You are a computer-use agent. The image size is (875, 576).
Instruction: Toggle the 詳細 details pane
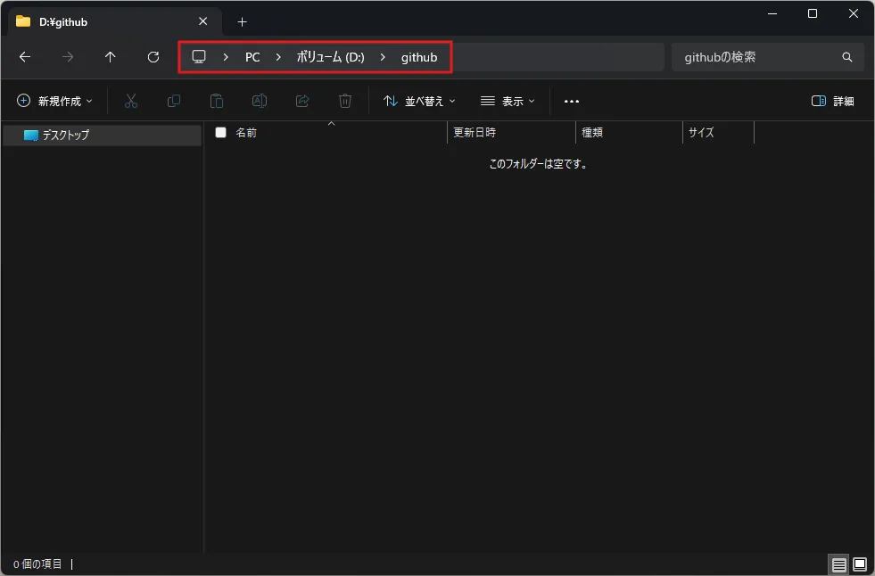[832, 101]
